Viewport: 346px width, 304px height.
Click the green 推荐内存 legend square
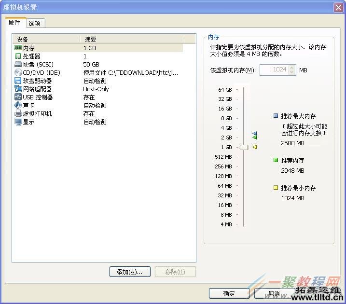(276, 160)
